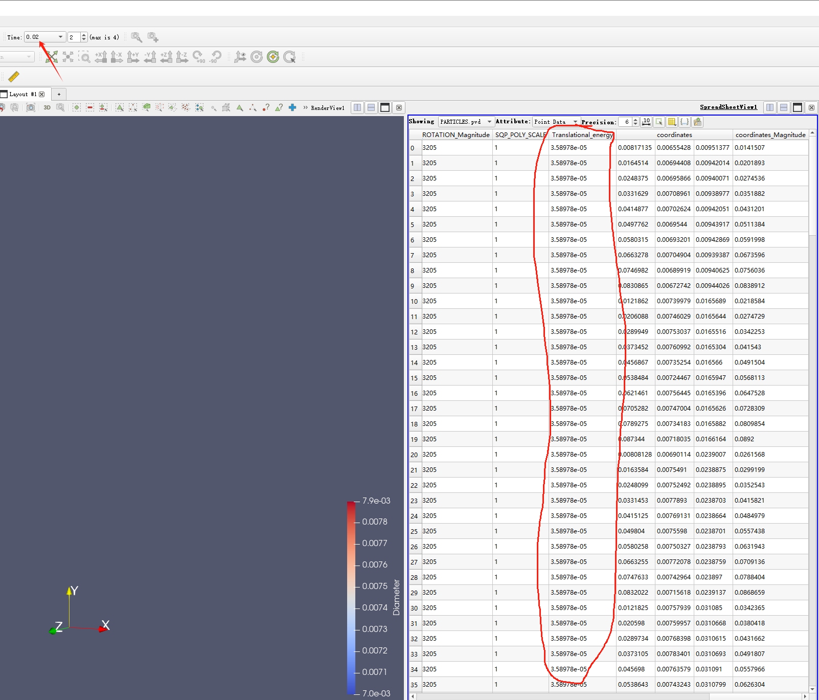The height and width of the screenshot is (700, 819).
Task: Set view direction to -Z
Action: [183, 57]
